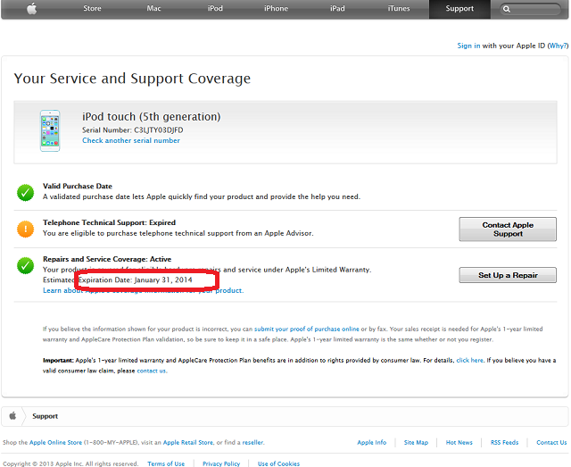Click the Sign in link

(468, 46)
